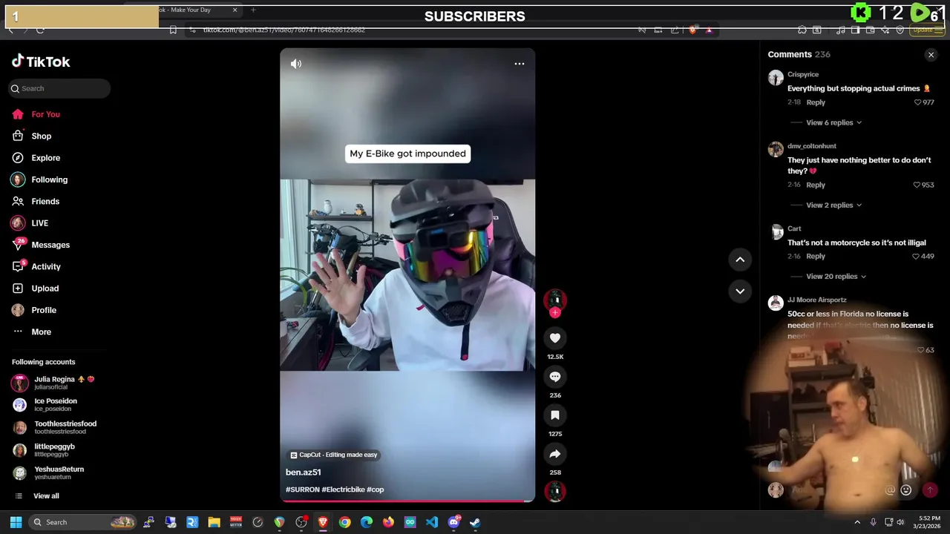Like Crispyrice's comment with 977 likes
This screenshot has height=534, width=950.
coord(917,102)
